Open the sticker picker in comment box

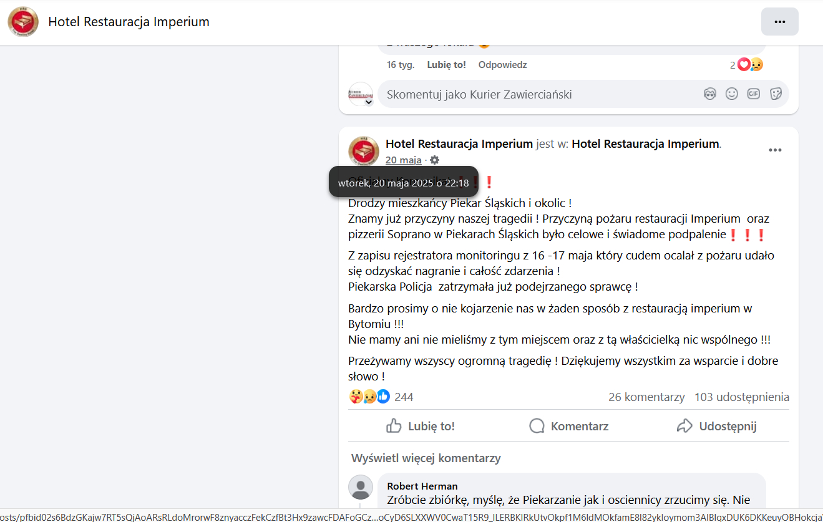[776, 94]
